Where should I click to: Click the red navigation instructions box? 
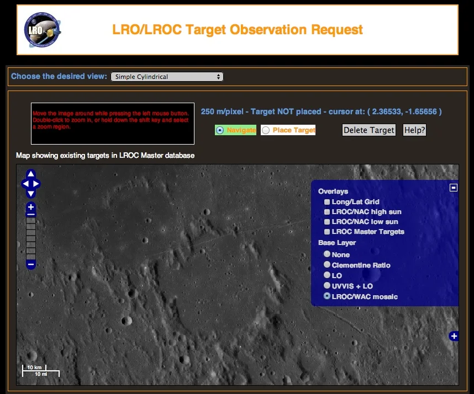(x=113, y=124)
